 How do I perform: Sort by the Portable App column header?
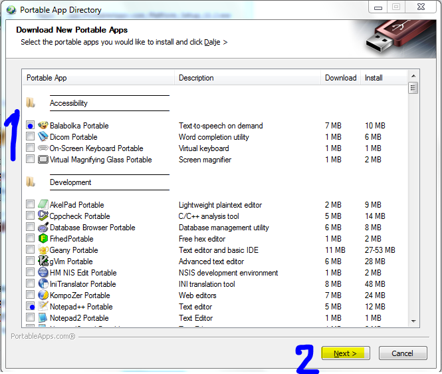pyautogui.click(x=98, y=78)
